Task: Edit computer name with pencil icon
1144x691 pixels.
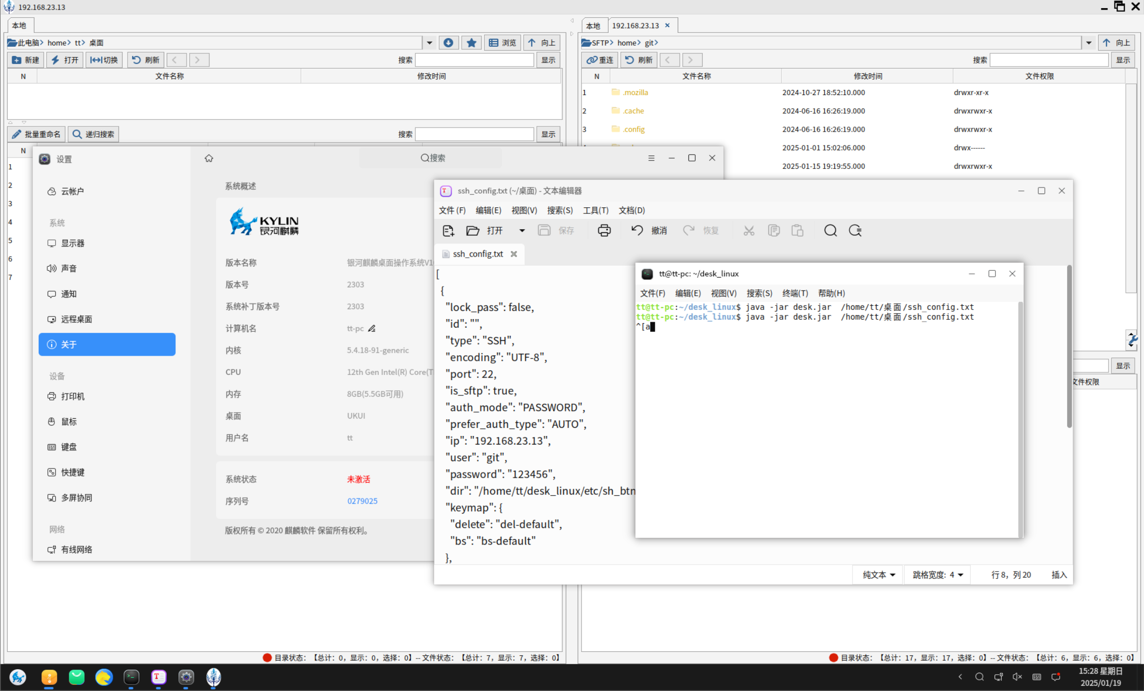Action: (372, 329)
